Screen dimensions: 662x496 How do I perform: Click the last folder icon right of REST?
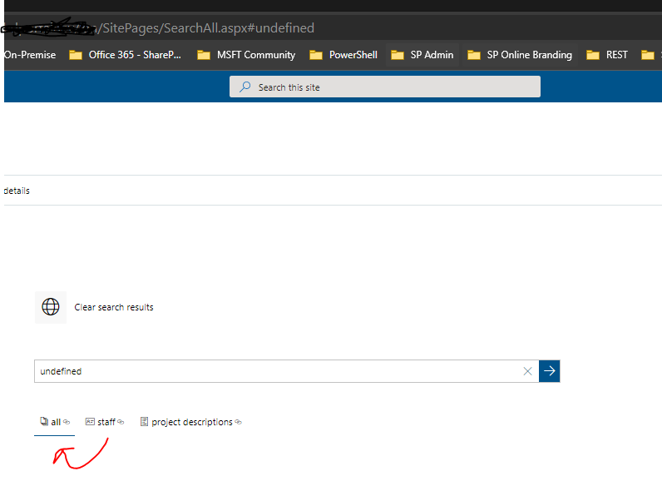(x=648, y=55)
